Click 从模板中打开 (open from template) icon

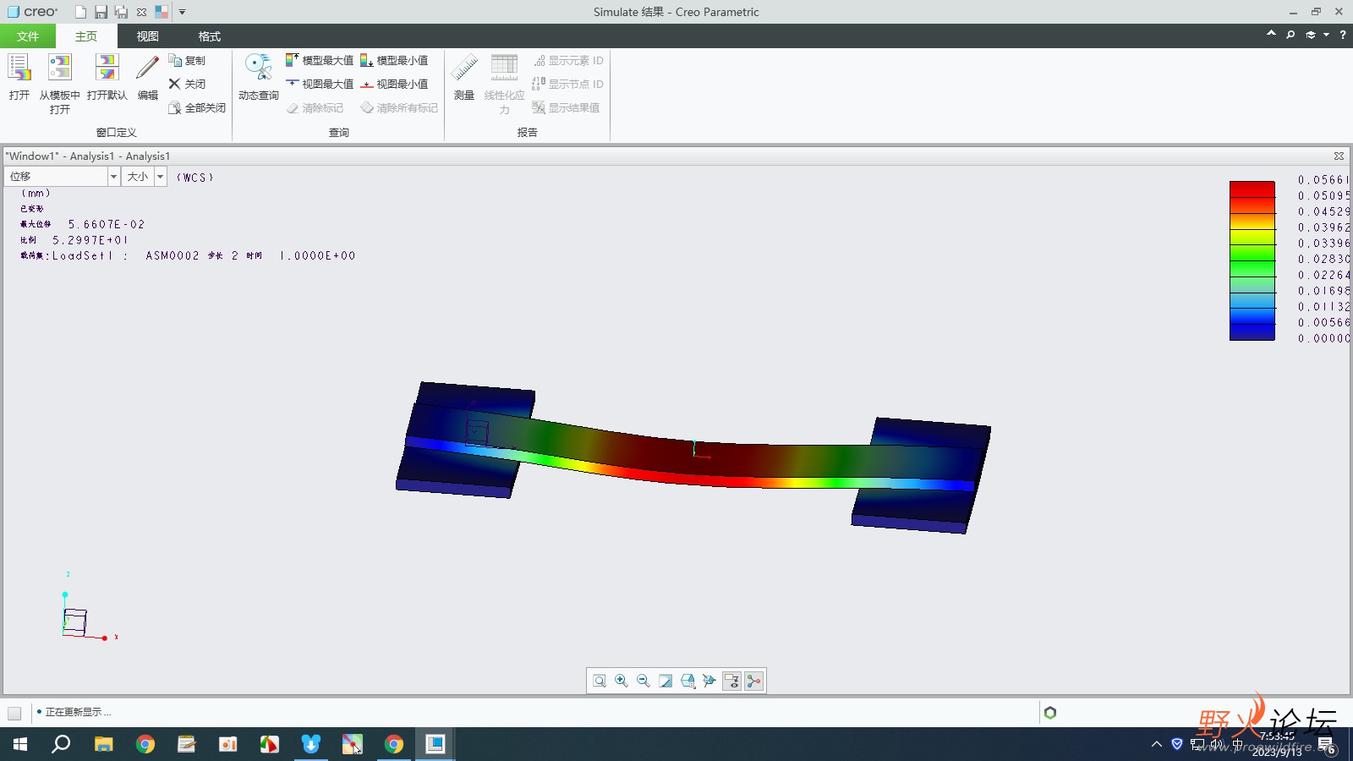(59, 68)
